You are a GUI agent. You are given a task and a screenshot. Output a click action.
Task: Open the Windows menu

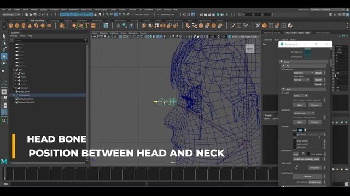pyautogui.click(x=54, y=10)
